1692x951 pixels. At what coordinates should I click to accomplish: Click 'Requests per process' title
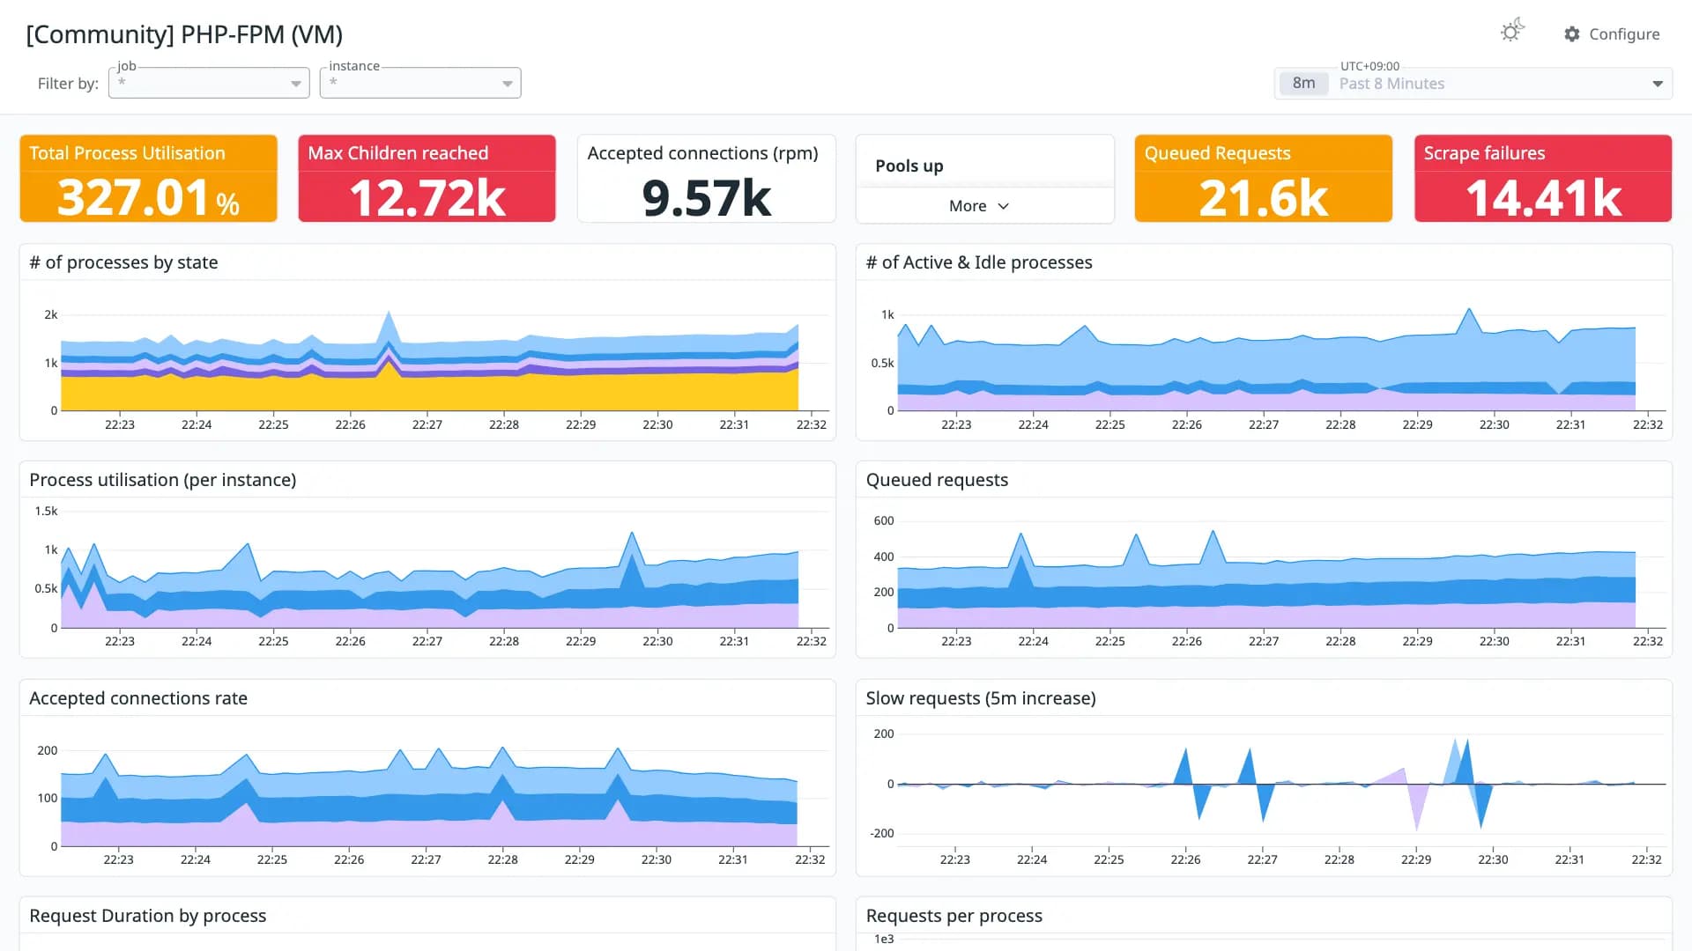954,916
